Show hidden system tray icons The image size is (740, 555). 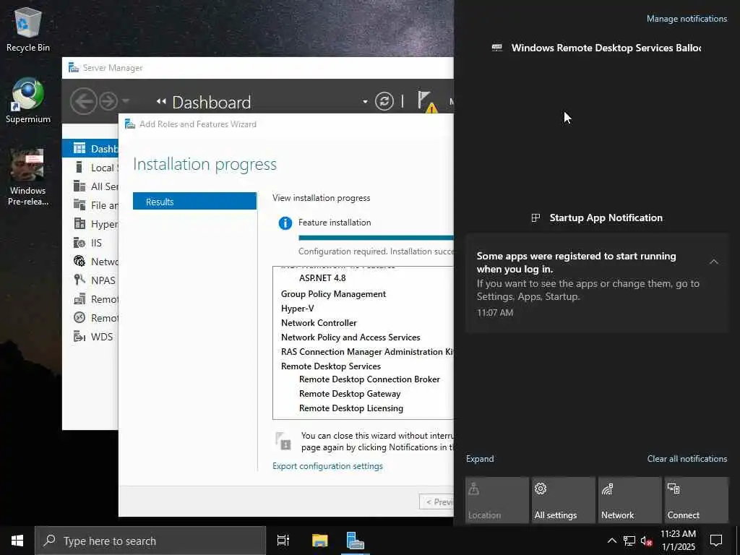coord(611,541)
